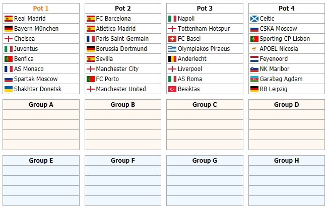Click the Turkish flag beside Besiktas
The height and width of the screenshot is (209, 327).
click(172, 89)
